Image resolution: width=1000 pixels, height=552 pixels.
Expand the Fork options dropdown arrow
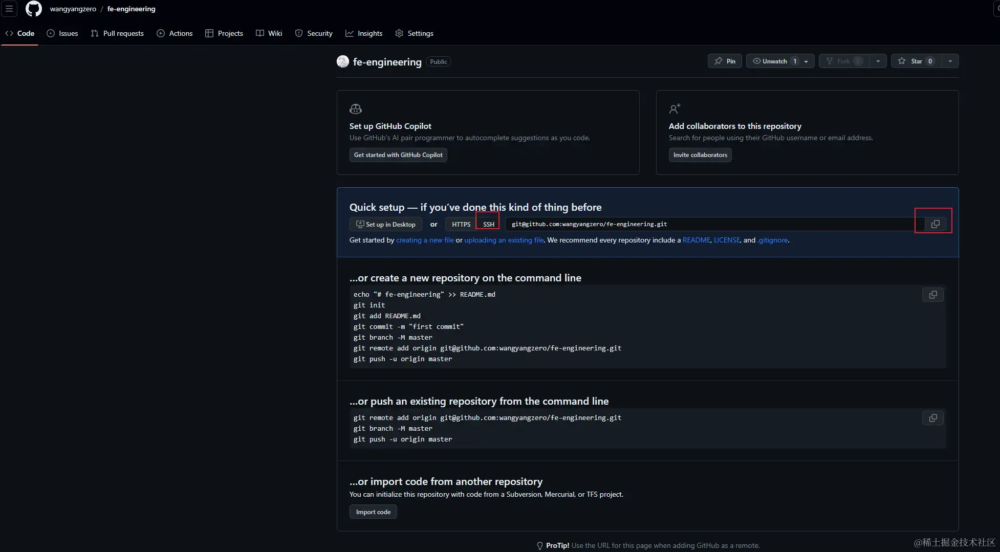(878, 61)
